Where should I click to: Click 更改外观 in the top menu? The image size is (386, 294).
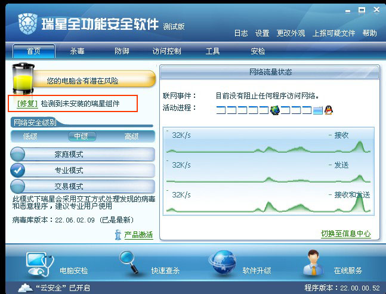coord(291,33)
